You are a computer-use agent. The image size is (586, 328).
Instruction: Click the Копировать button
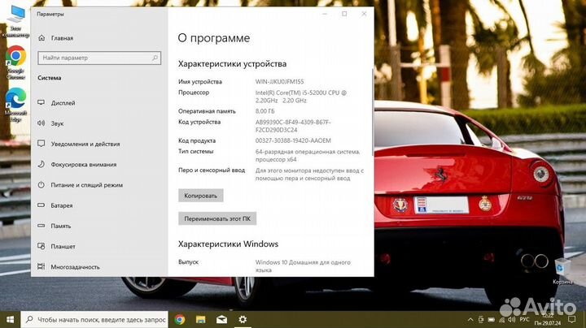201,196
